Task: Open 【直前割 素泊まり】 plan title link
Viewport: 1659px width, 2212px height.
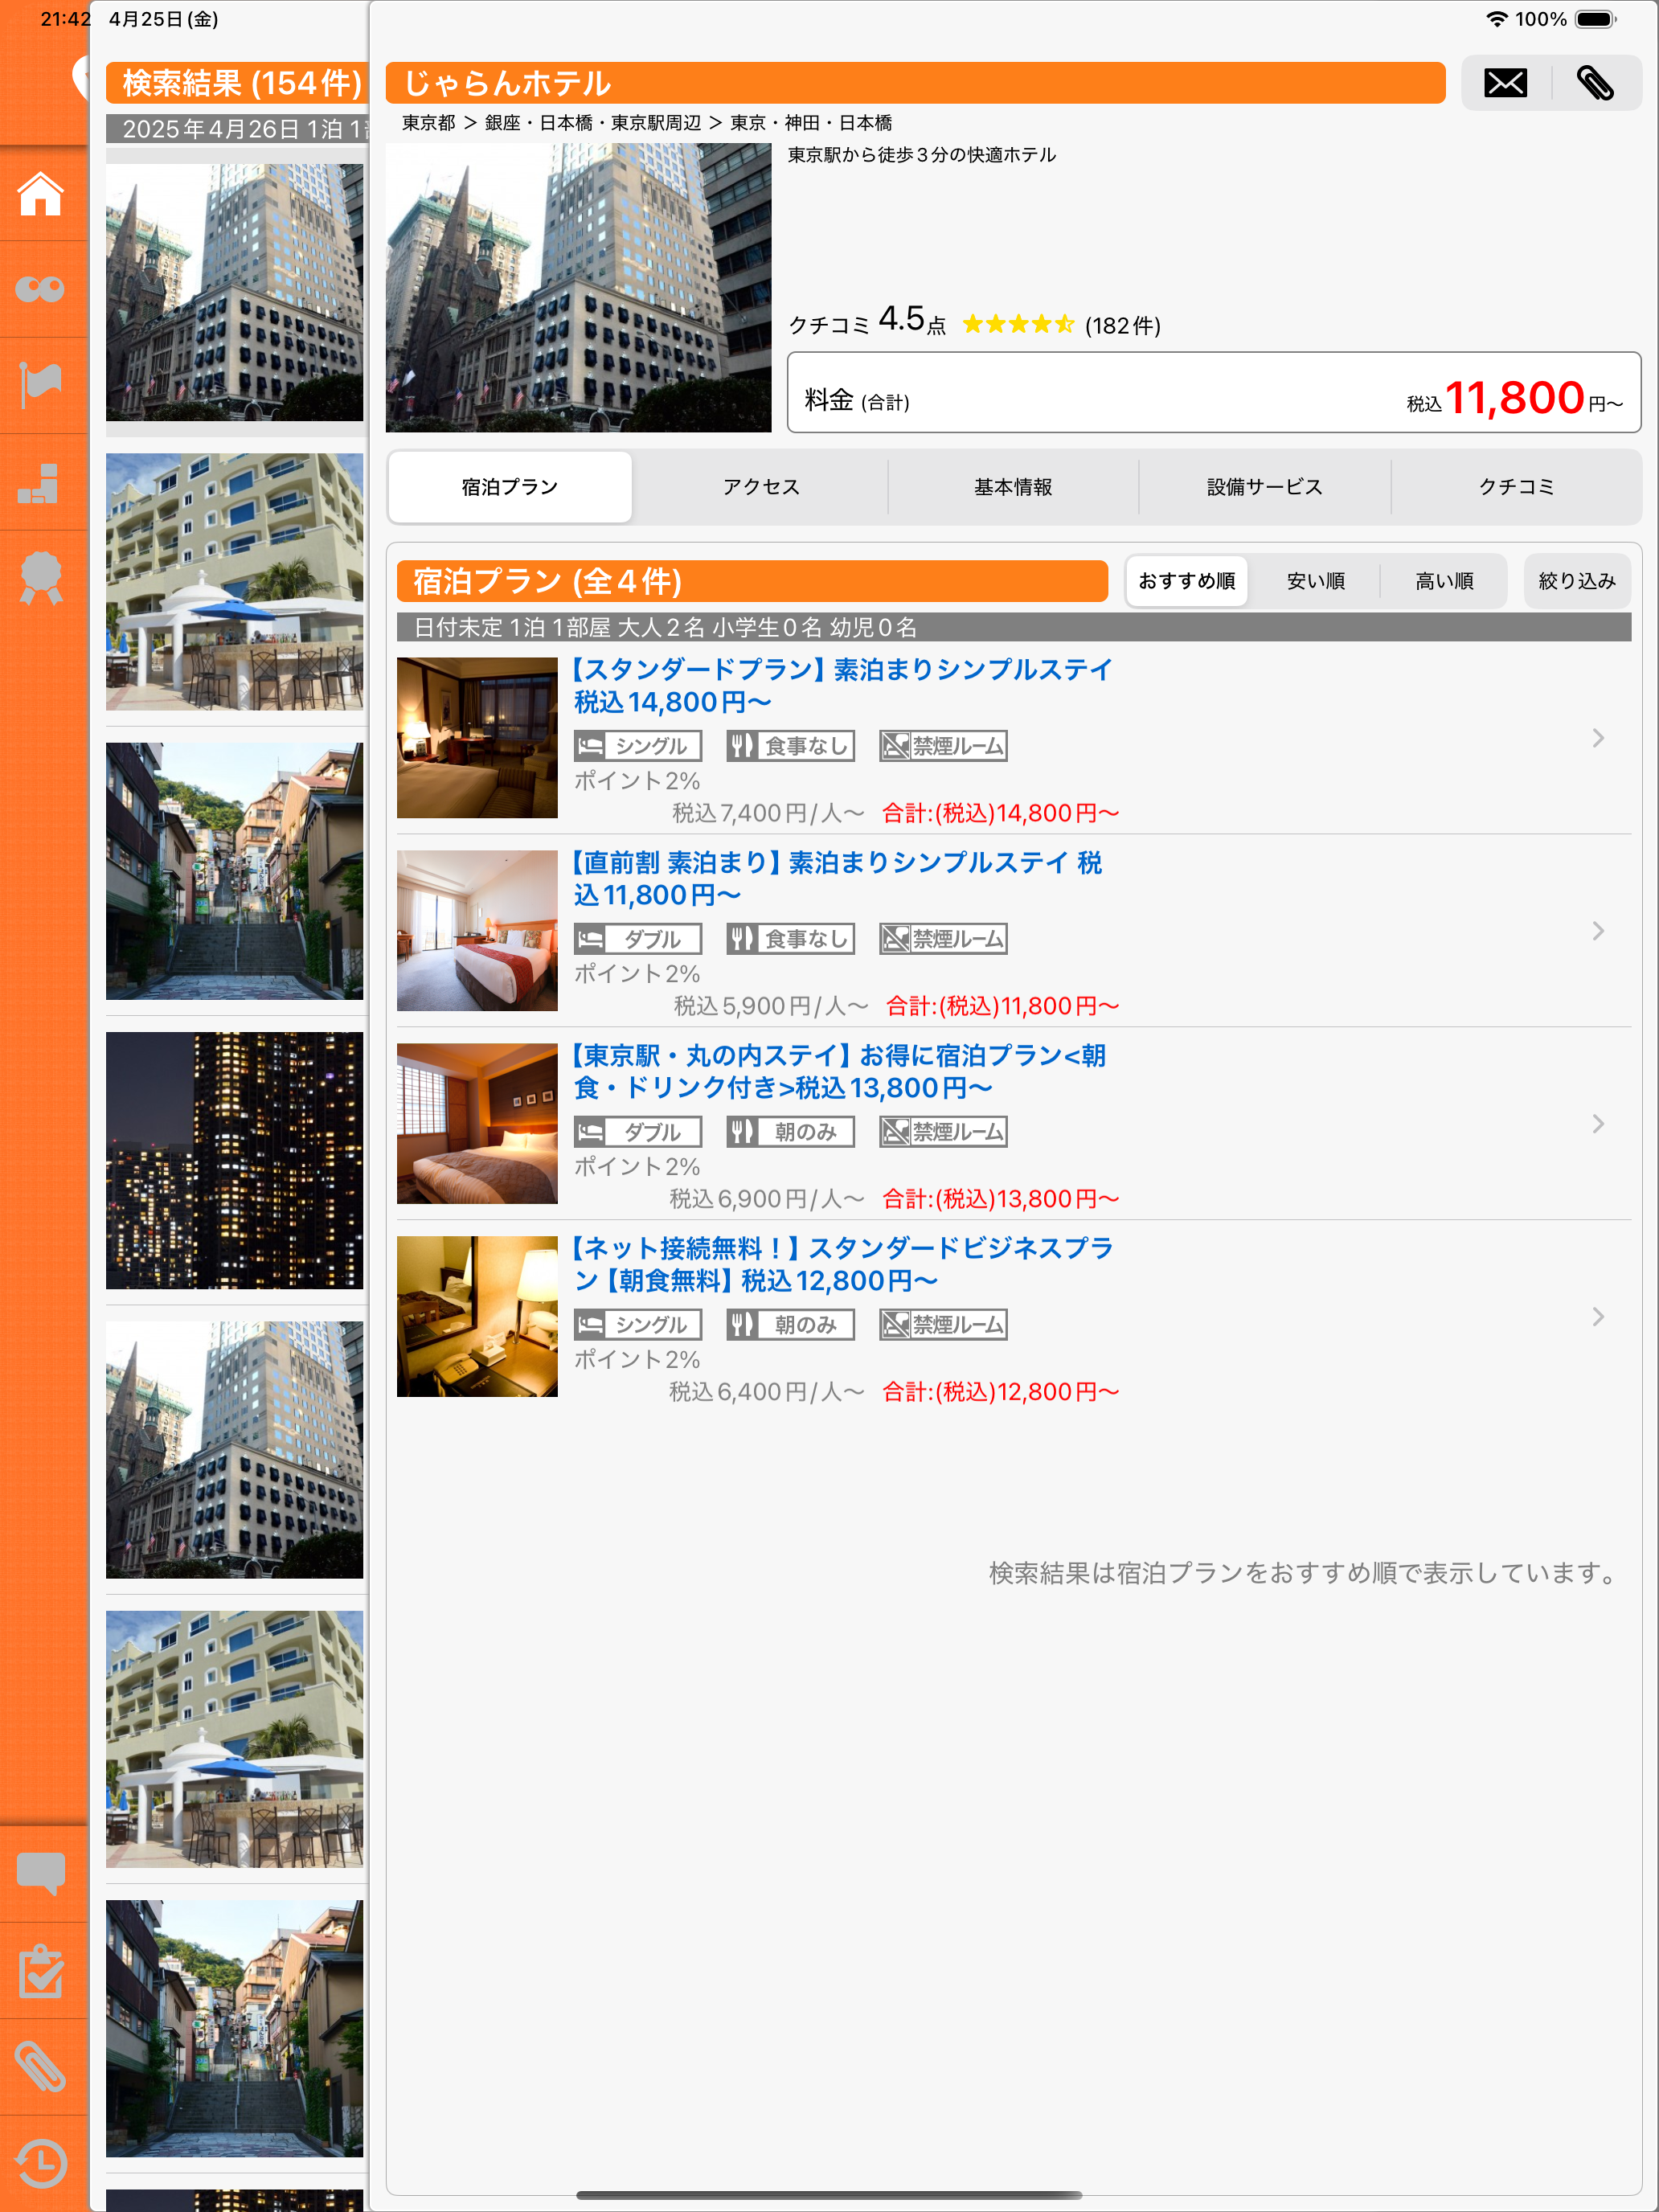Action: point(838,879)
